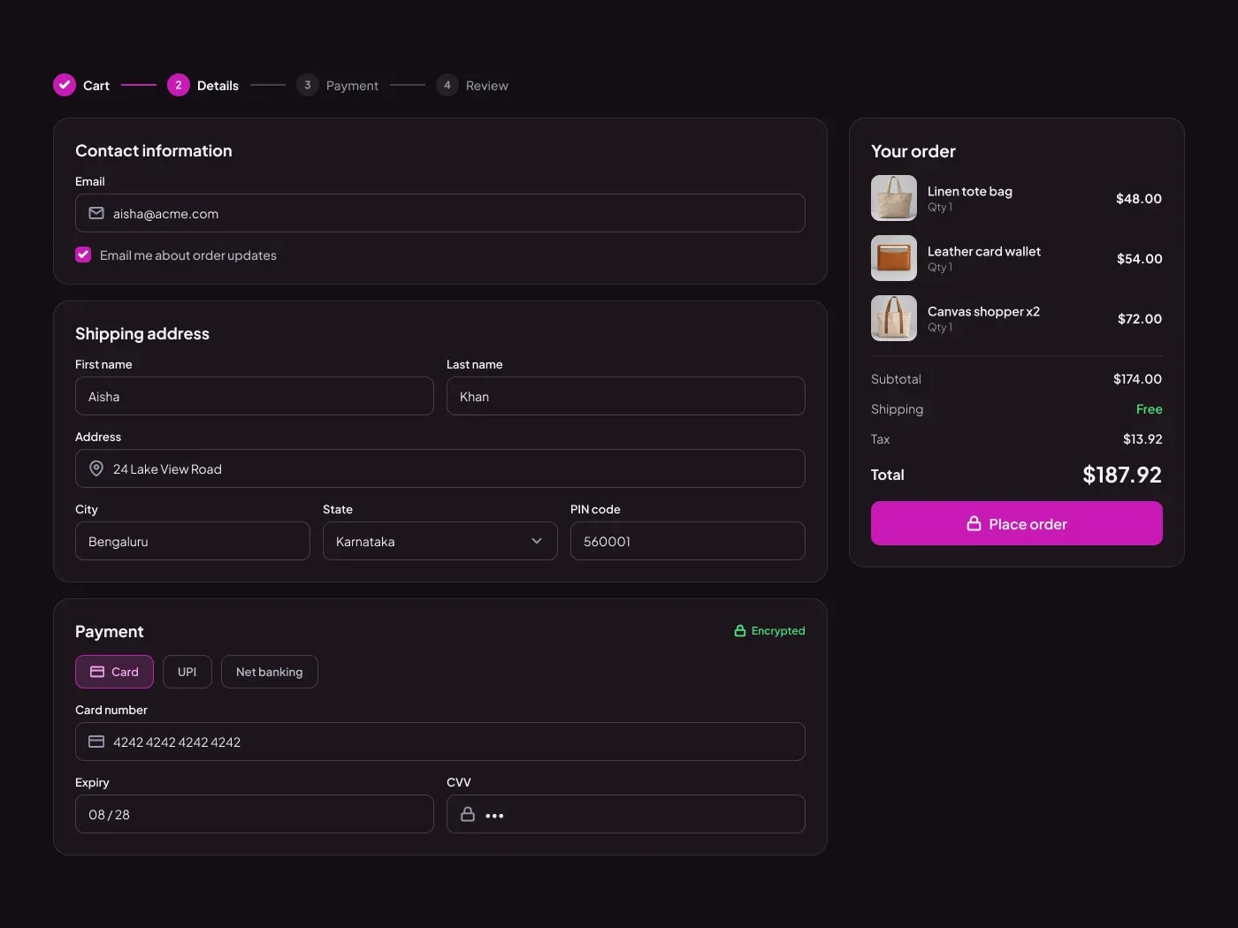Click the City field with Bengaluru

(x=193, y=541)
